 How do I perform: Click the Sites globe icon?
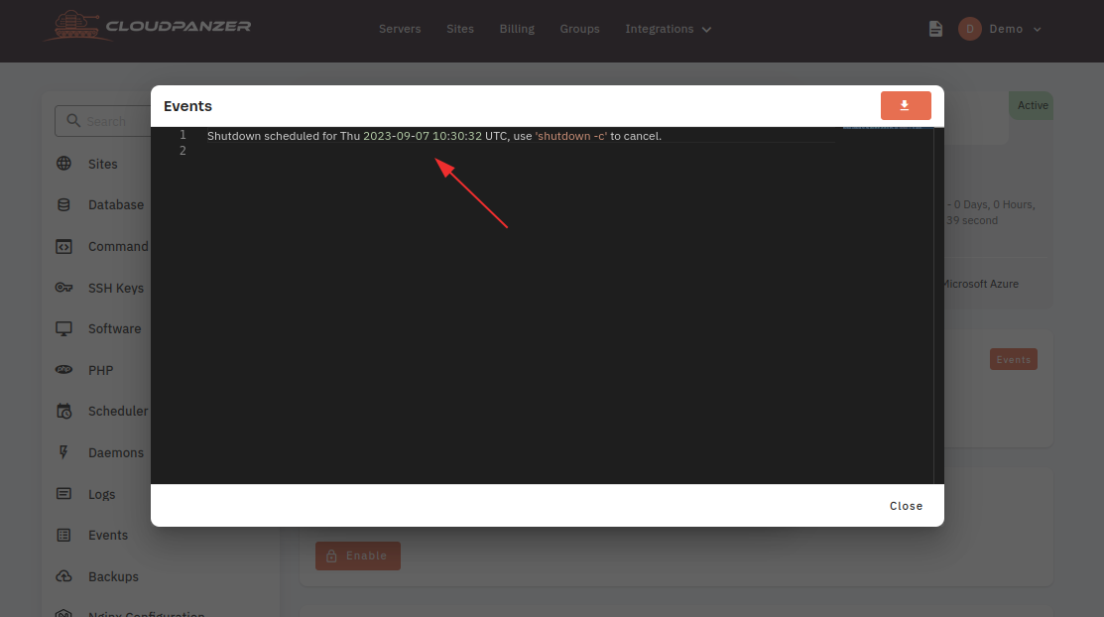tap(64, 164)
